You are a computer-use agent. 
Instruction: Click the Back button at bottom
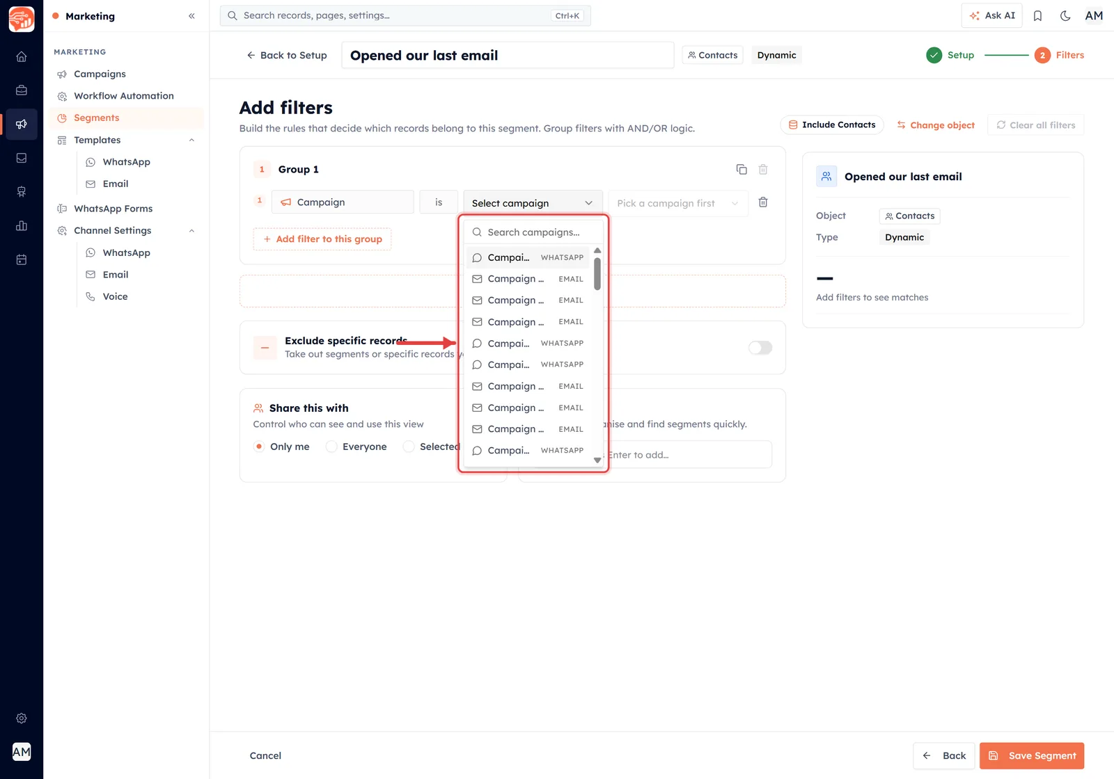(944, 755)
